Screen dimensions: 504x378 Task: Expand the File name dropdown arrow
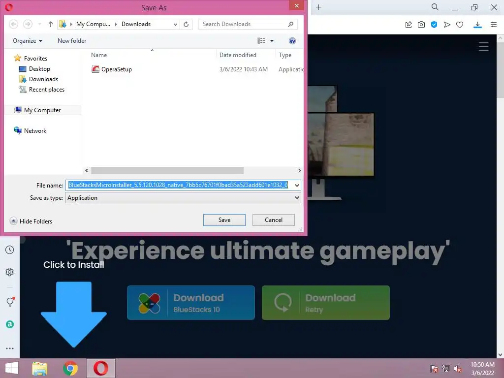pyautogui.click(x=297, y=185)
